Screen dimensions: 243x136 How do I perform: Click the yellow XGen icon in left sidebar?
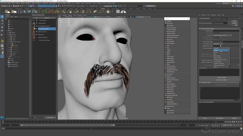(x=2, y=41)
